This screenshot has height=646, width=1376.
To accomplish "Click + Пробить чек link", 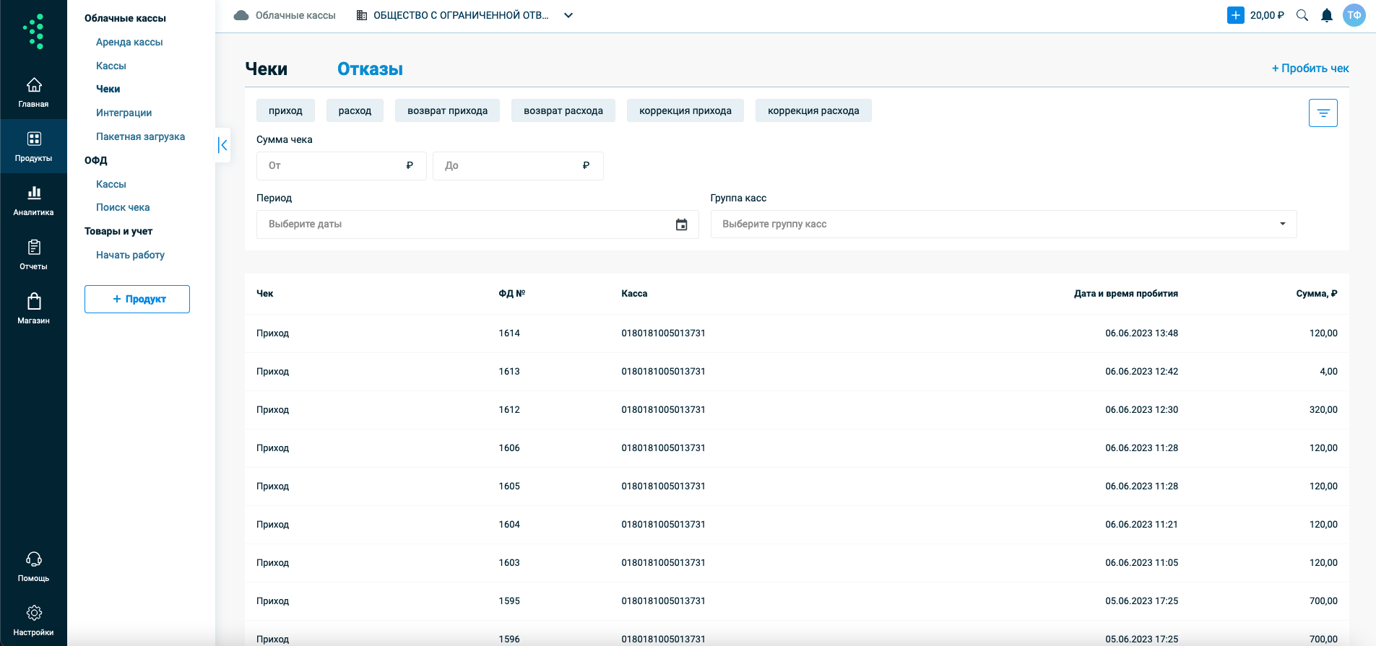I will (1310, 68).
